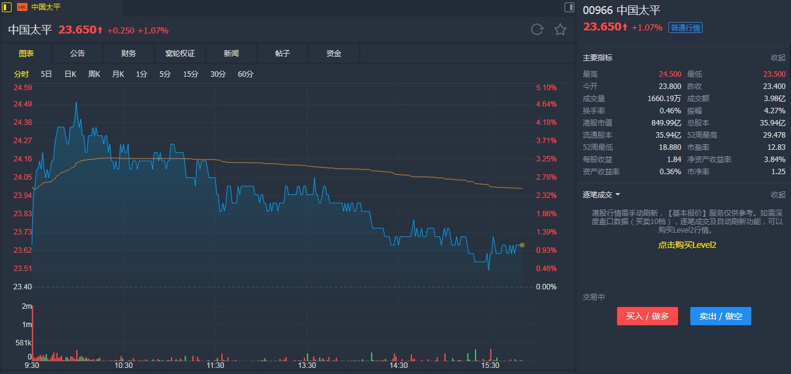Select the 日K chart period
Viewport: 791px width, 374px height.
(x=70, y=74)
